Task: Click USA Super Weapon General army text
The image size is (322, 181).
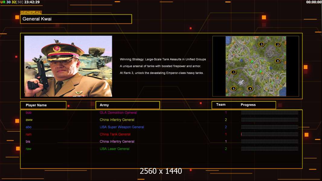Action: tap(122, 127)
